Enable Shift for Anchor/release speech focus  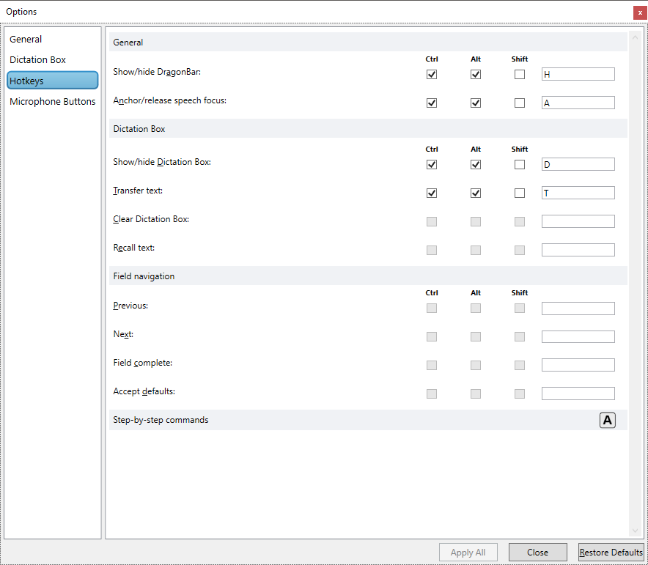(x=519, y=103)
